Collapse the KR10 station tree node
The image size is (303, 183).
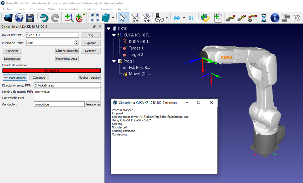click(x=108, y=29)
